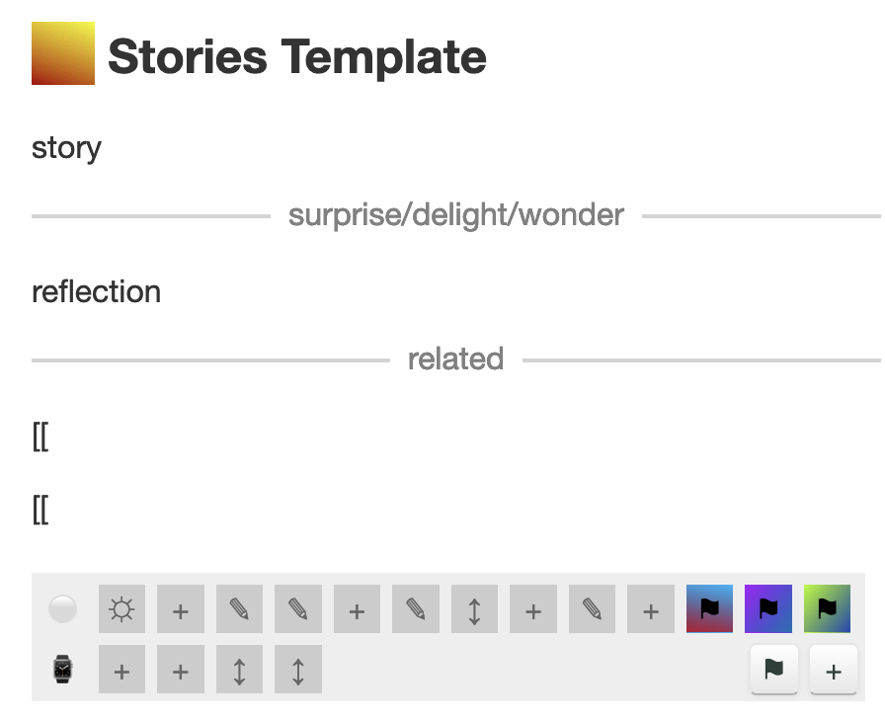885x717 pixels.
Task: Click the green-blue gradient flag button
Action: pyautogui.click(x=828, y=609)
